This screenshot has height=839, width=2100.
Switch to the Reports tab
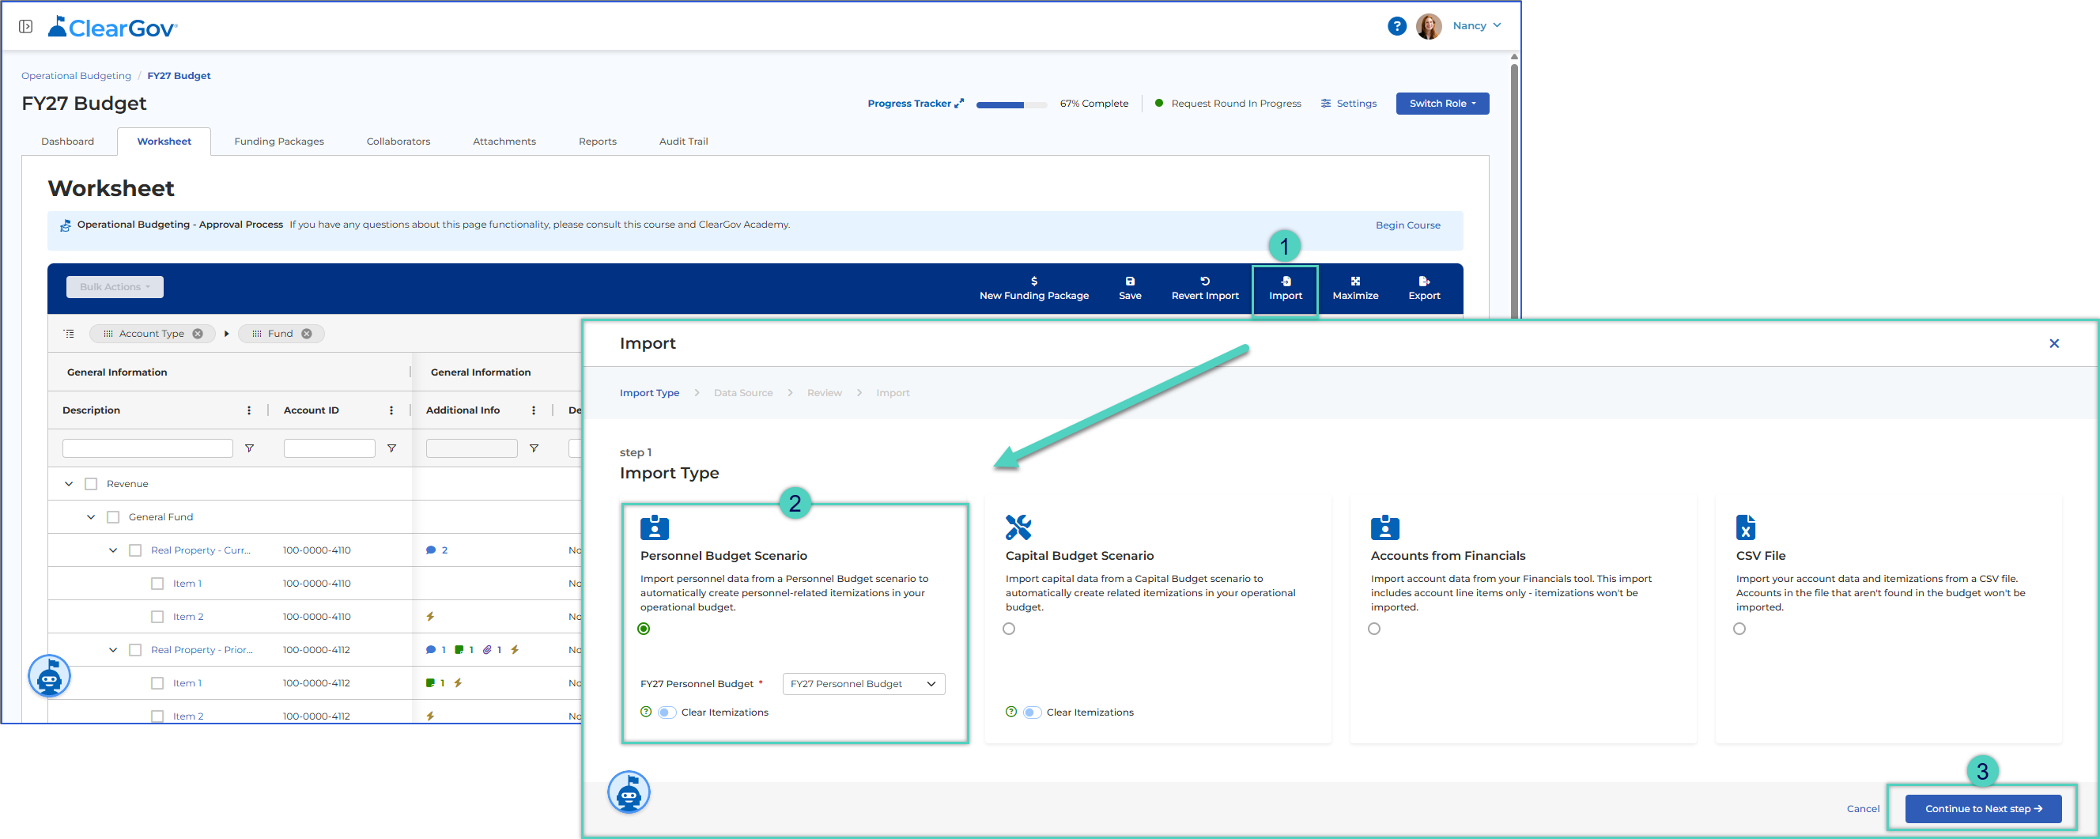coord(598,141)
